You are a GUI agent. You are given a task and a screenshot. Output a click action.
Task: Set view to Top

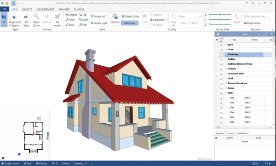tap(83, 15)
